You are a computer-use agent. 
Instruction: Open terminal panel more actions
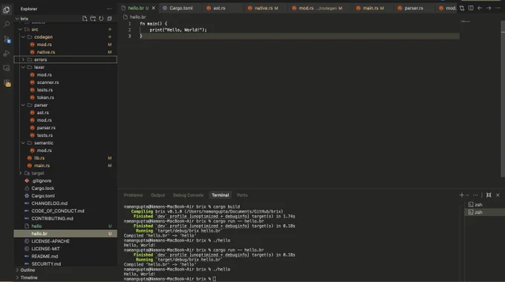pyautogui.click(x=475, y=195)
